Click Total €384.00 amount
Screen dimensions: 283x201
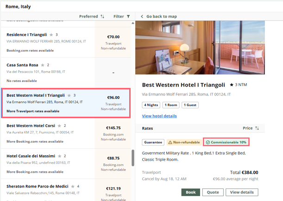tap(244, 172)
